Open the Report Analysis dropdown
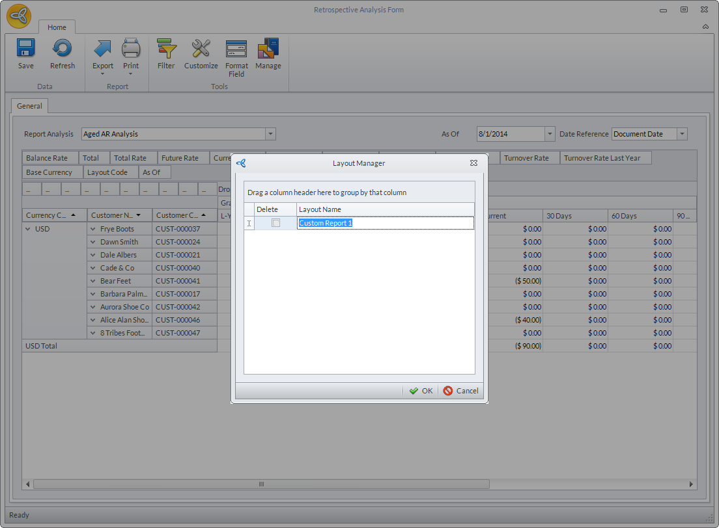 [270, 134]
